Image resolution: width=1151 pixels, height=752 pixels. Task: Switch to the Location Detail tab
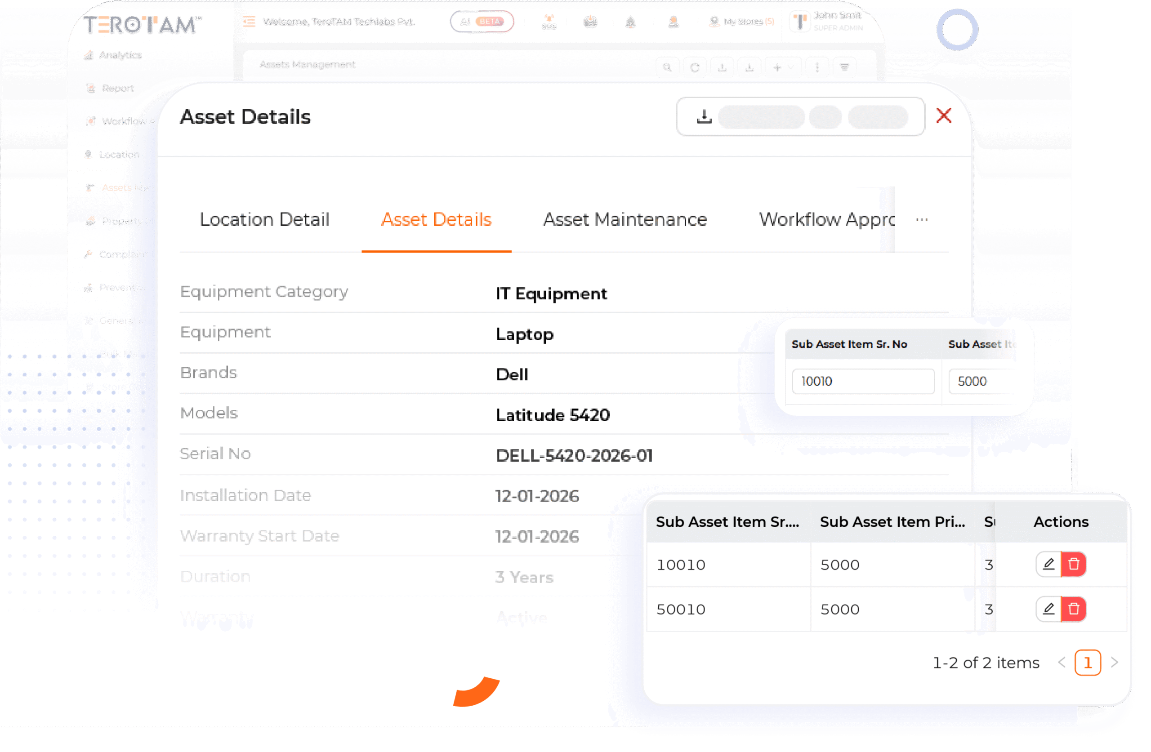[x=264, y=219]
